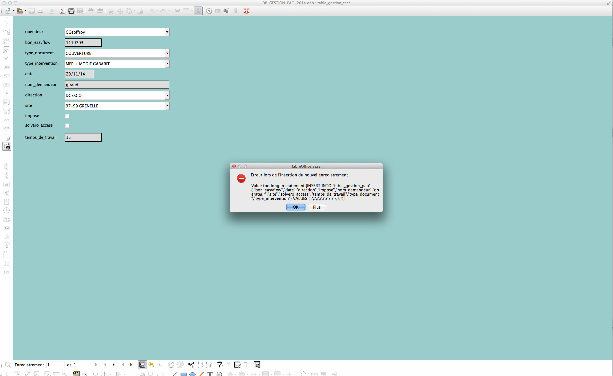Click the date field 20/11/14
Image resolution: width=613 pixels, height=376 pixels.
point(79,74)
